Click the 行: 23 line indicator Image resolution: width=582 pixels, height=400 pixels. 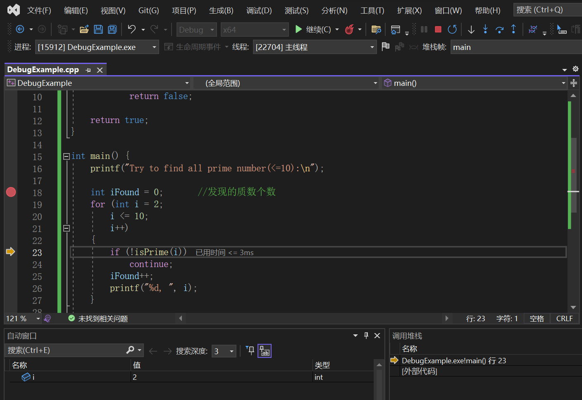[475, 319]
